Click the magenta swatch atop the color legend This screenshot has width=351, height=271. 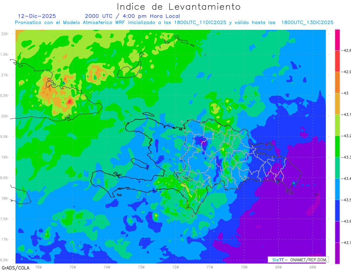click(337, 40)
